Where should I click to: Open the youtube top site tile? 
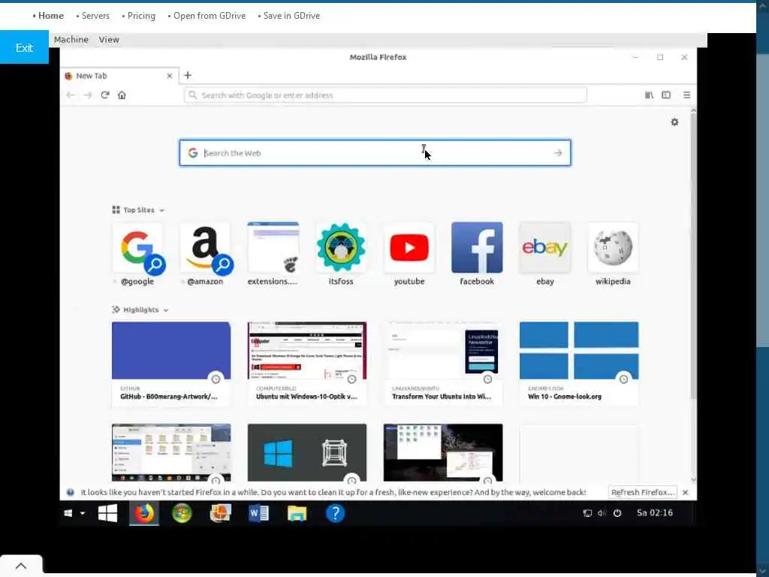(409, 254)
